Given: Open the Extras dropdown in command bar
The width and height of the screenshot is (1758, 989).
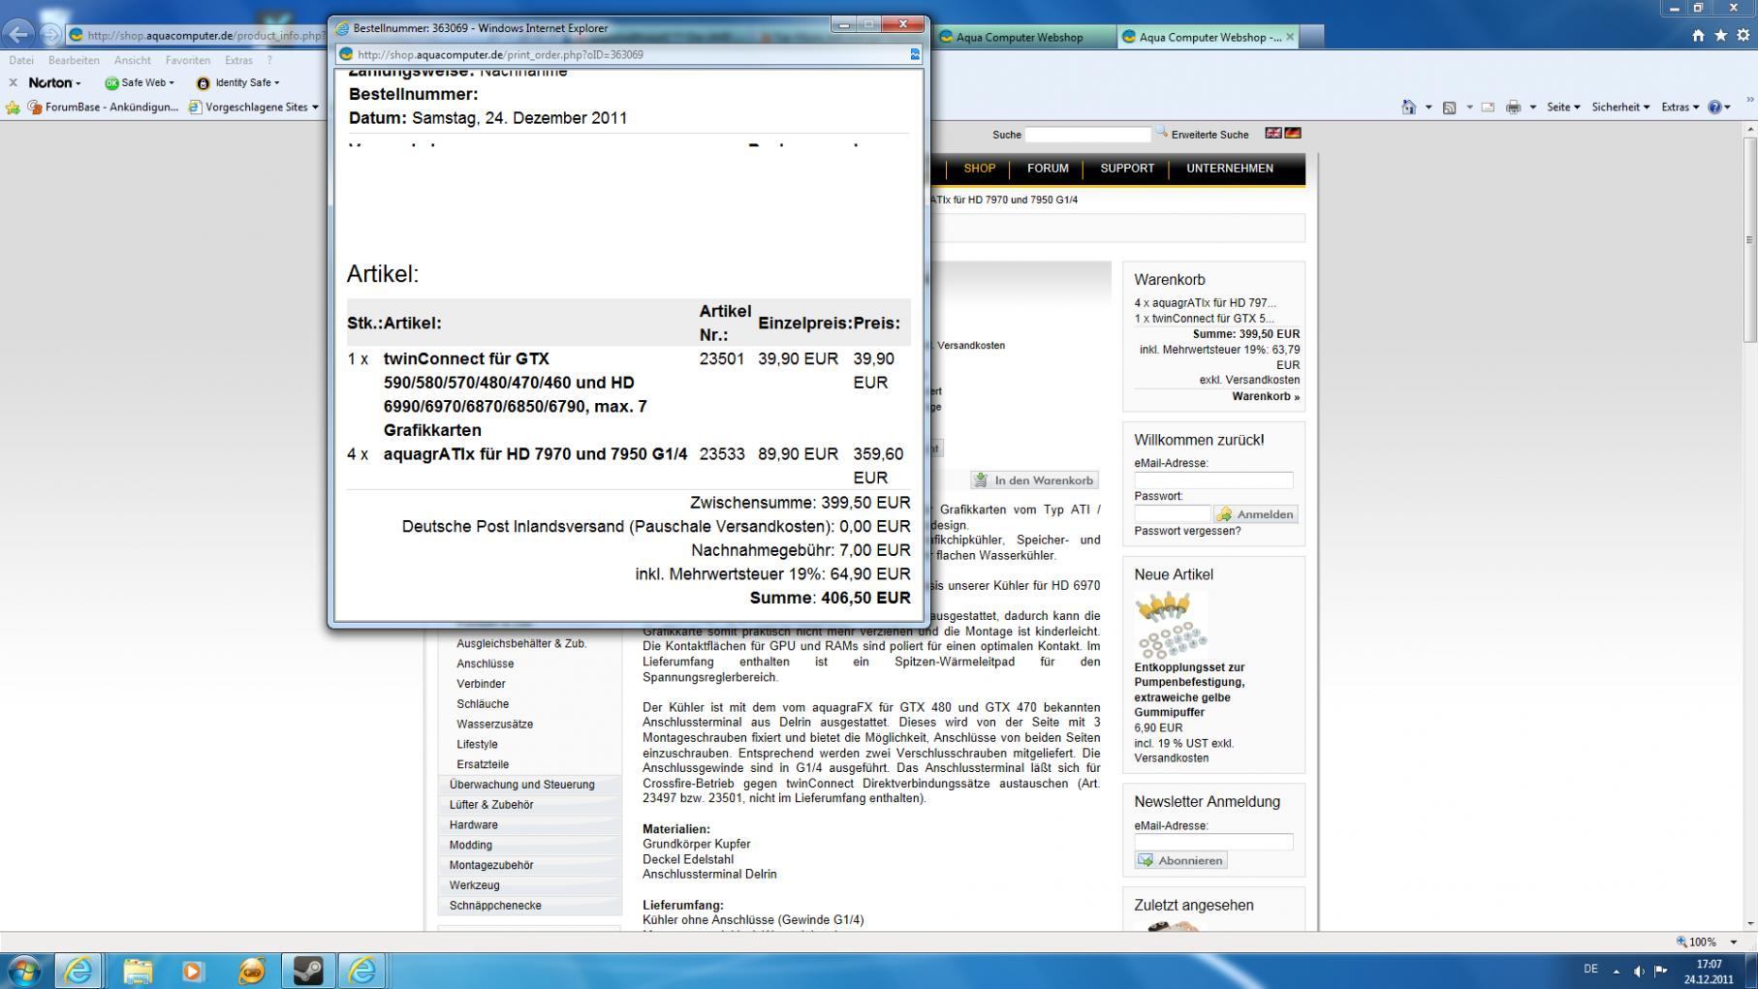Looking at the screenshot, I should [1680, 108].
